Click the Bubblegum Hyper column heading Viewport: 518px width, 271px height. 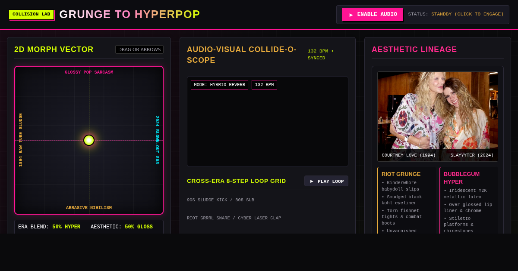point(461,178)
